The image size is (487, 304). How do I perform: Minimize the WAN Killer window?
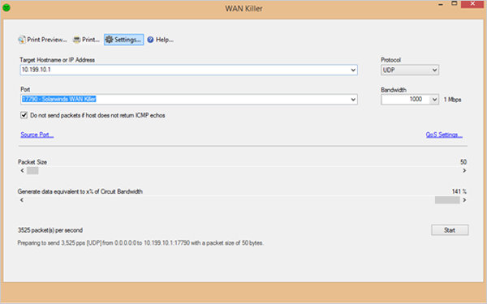tap(441, 4)
